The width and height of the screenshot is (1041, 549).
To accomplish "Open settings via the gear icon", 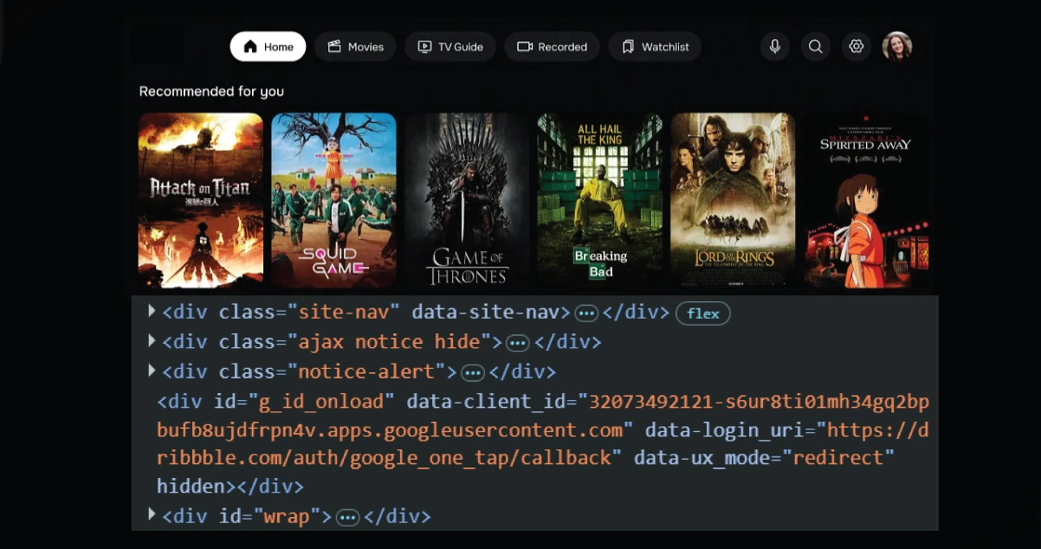I will pyautogui.click(x=856, y=47).
